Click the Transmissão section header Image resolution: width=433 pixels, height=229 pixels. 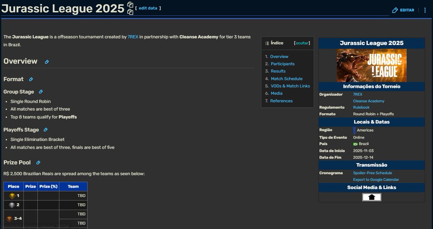coord(372,165)
